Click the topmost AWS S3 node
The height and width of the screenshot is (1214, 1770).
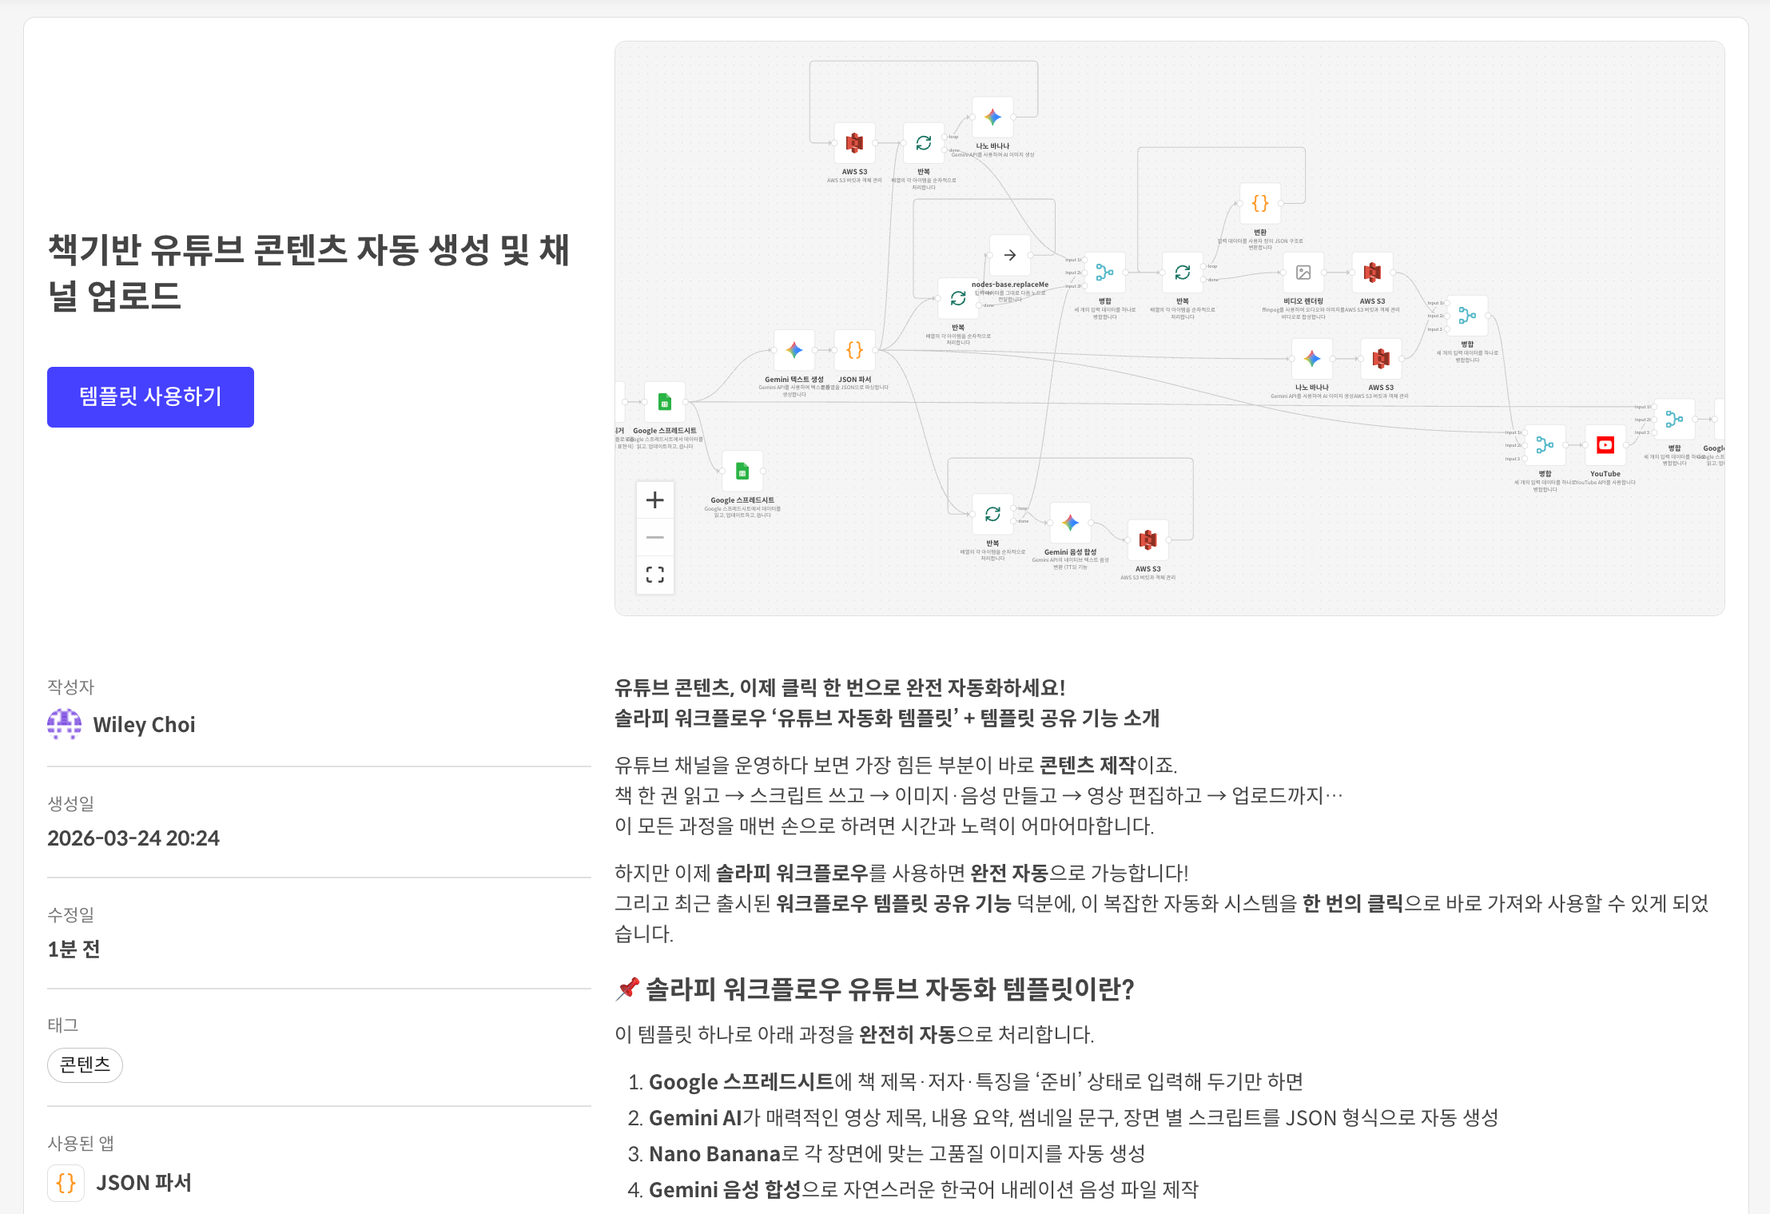[853, 143]
